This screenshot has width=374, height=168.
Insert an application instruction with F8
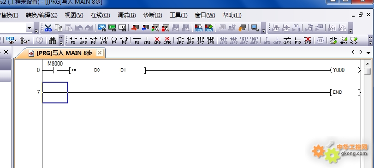pyautogui.click(x=124, y=40)
